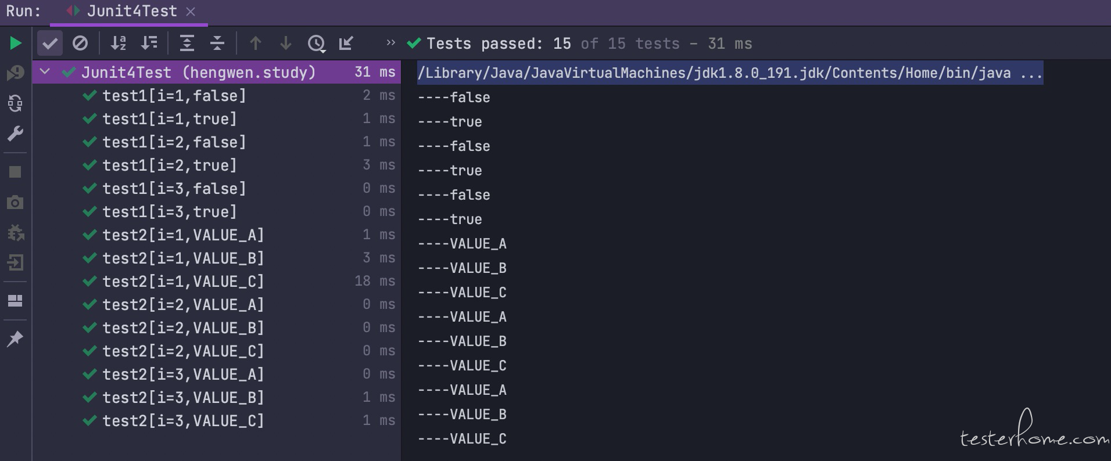
Task: Click the import tests icon
Action: pyautogui.click(x=346, y=43)
